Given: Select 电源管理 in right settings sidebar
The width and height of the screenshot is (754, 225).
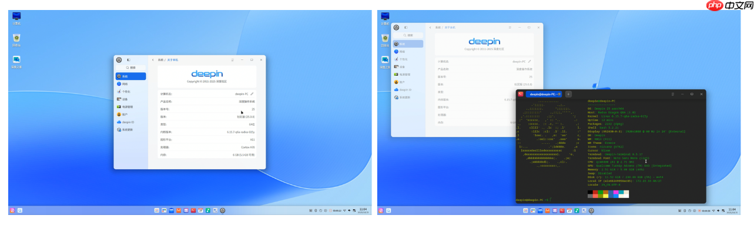Looking at the screenshot, I should pyautogui.click(x=408, y=74).
